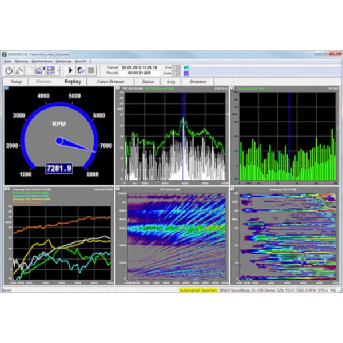Click the SINUS SoundBook USB Device status entry
The width and height of the screenshot is (343, 343).
247,290
